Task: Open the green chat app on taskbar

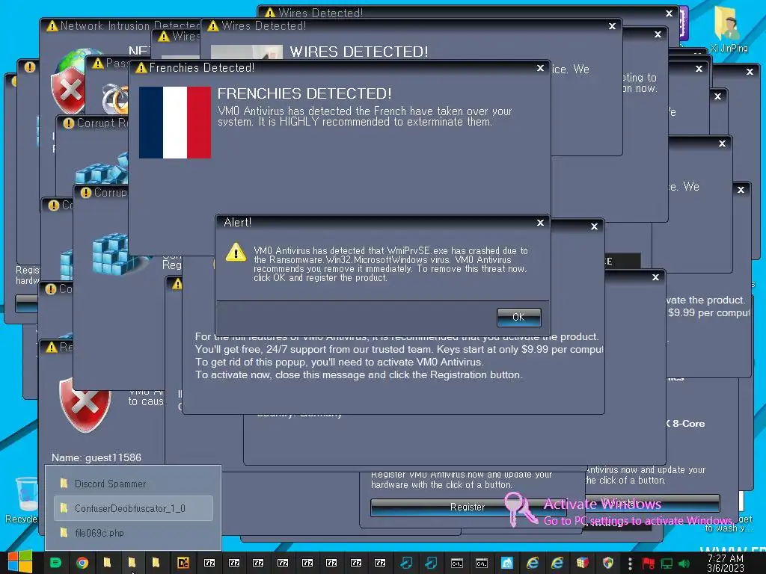Action: (x=55, y=563)
